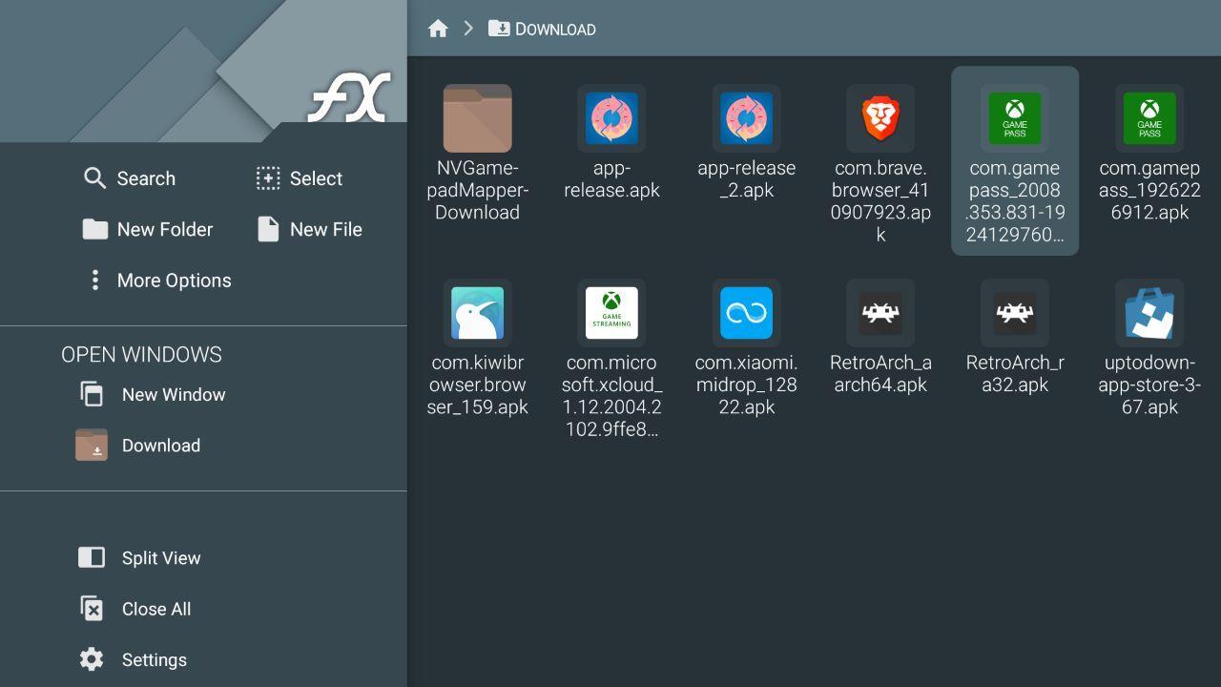Viewport: 1221px width, 687px height.
Task: Click 'uptodown-app-store-3-67.apk' file name
Action: click(1149, 385)
